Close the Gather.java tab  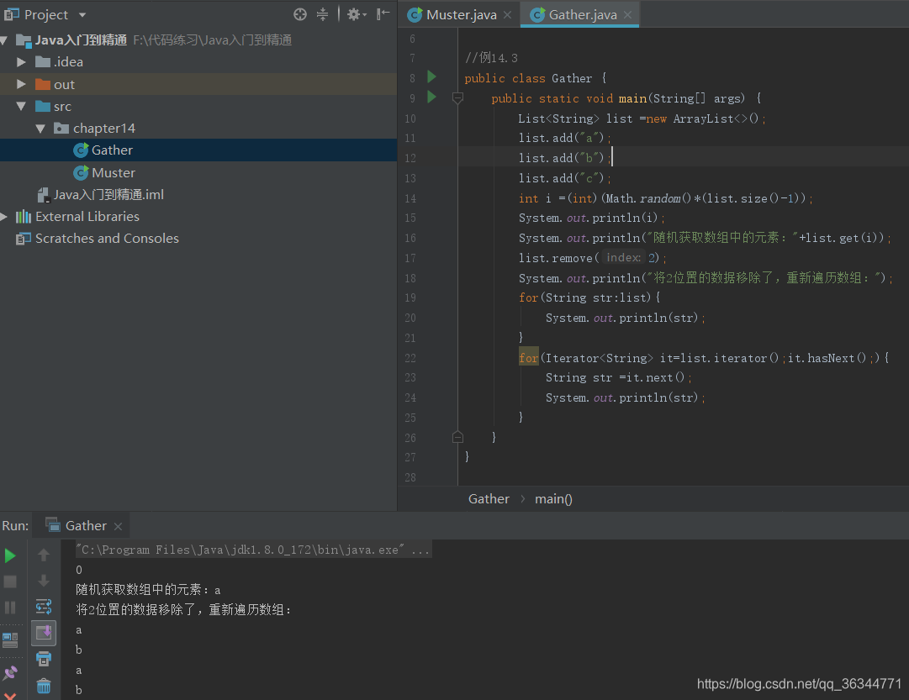pos(628,14)
